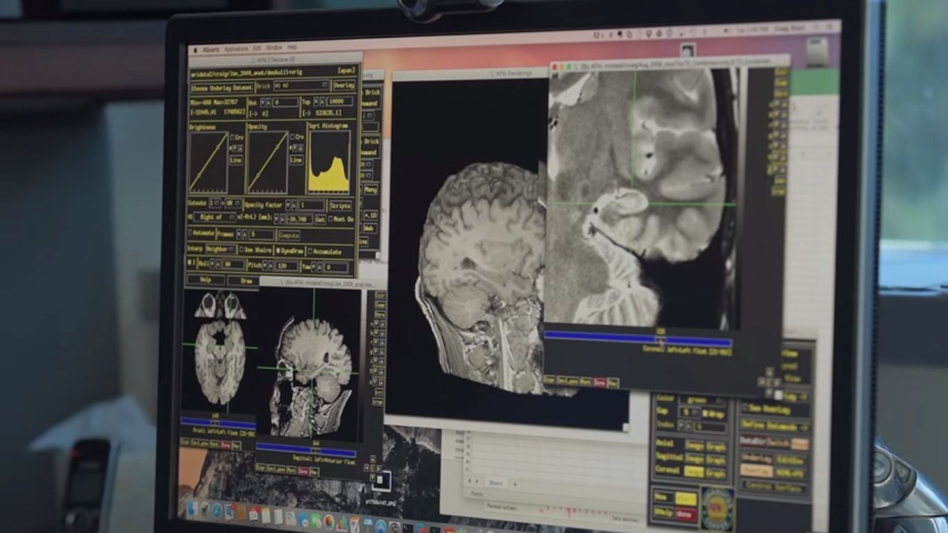Open Finder from the Dock

click(192, 509)
